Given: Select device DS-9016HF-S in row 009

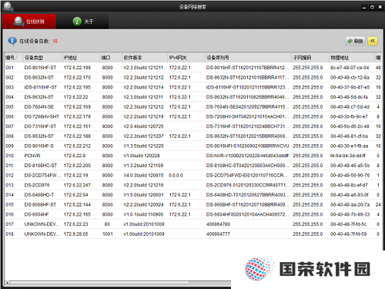Looking at the screenshot, I should pos(39,146).
